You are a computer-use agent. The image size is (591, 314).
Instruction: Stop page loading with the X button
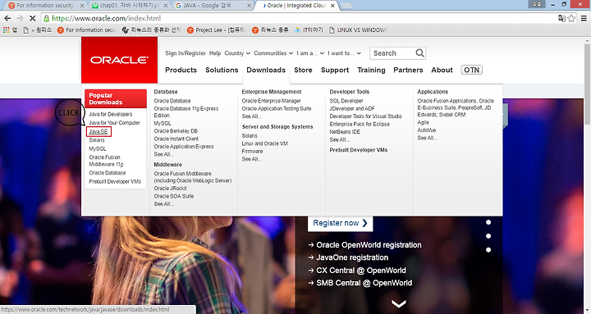point(32,18)
